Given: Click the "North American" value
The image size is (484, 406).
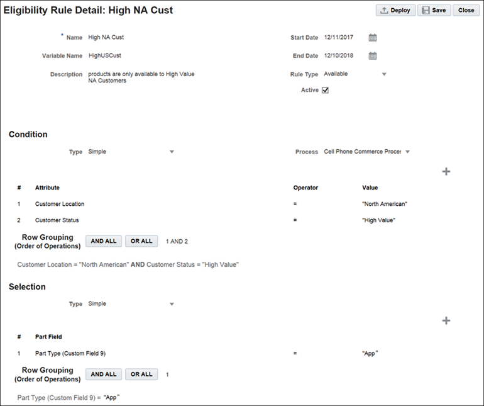Looking at the screenshot, I should [x=385, y=204].
